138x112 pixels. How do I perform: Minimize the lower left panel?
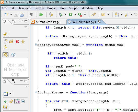click(x=21, y=80)
